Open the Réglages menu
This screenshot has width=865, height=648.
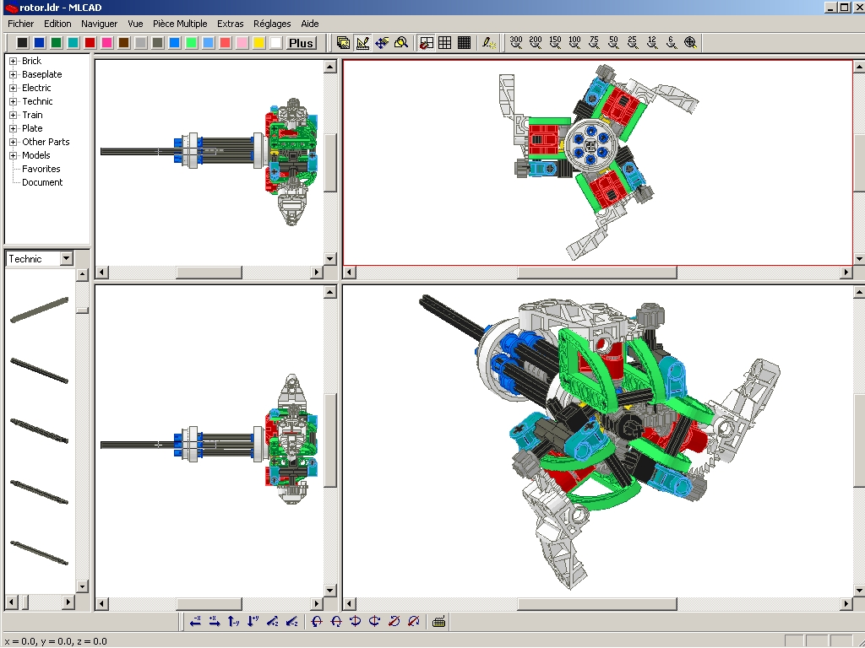pyautogui.click(x=272, y=24)
